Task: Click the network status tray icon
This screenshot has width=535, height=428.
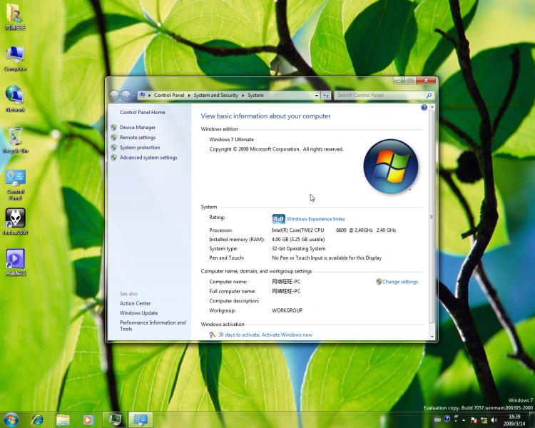Action: click(x=484, y=420)
